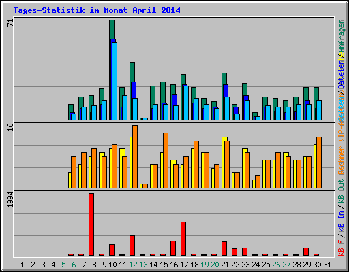
Task: Click the green 'Anfragen' legend label
Action: click(342, 36)
